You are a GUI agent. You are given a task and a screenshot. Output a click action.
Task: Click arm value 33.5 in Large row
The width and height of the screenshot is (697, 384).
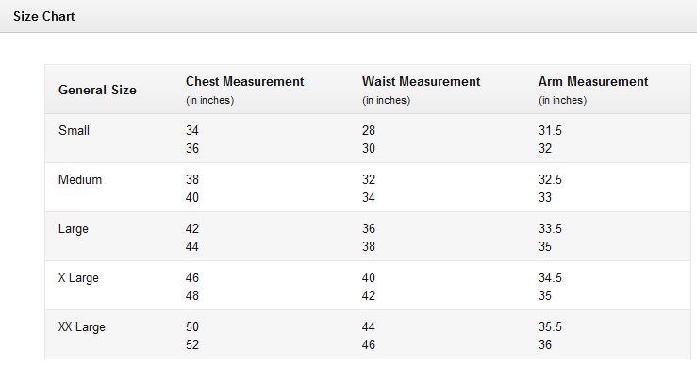[550, 229]
